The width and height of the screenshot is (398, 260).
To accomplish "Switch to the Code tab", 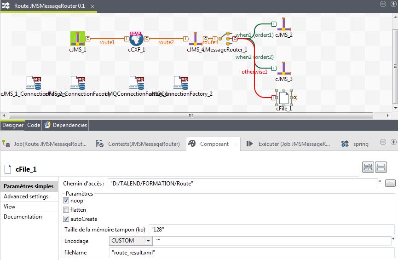I will pyautogui.click(x=34, y=125).
